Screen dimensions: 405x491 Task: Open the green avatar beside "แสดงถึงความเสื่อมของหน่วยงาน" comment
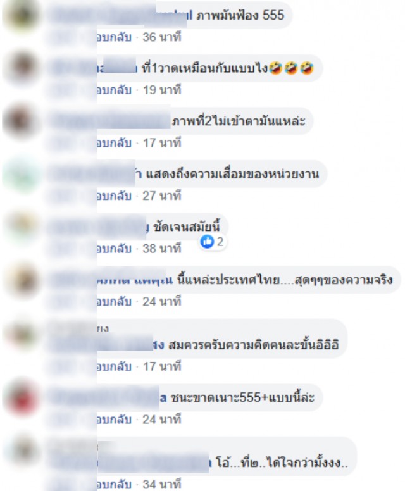pyautogui.click(x=22, y=173)
